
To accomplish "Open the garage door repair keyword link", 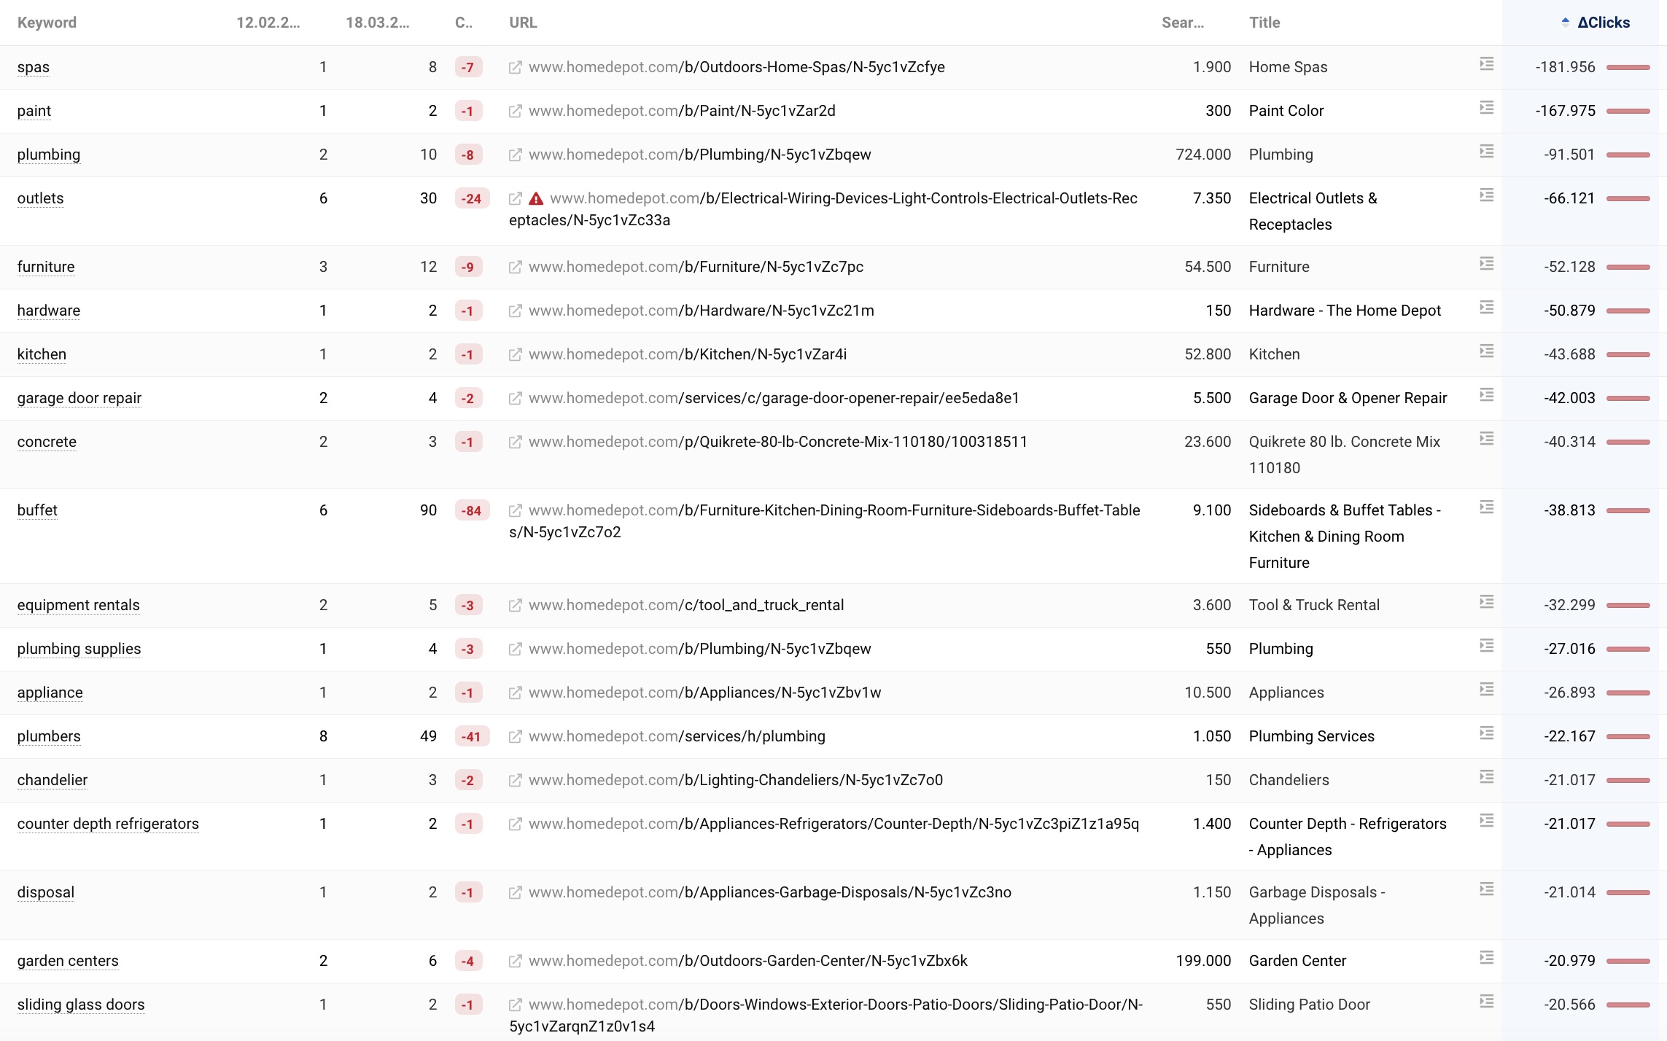I will point(79,398).
